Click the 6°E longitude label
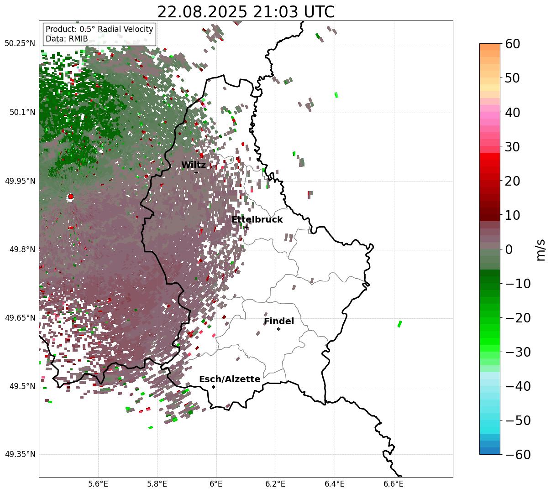551x493 pixels. coord(216,484)
